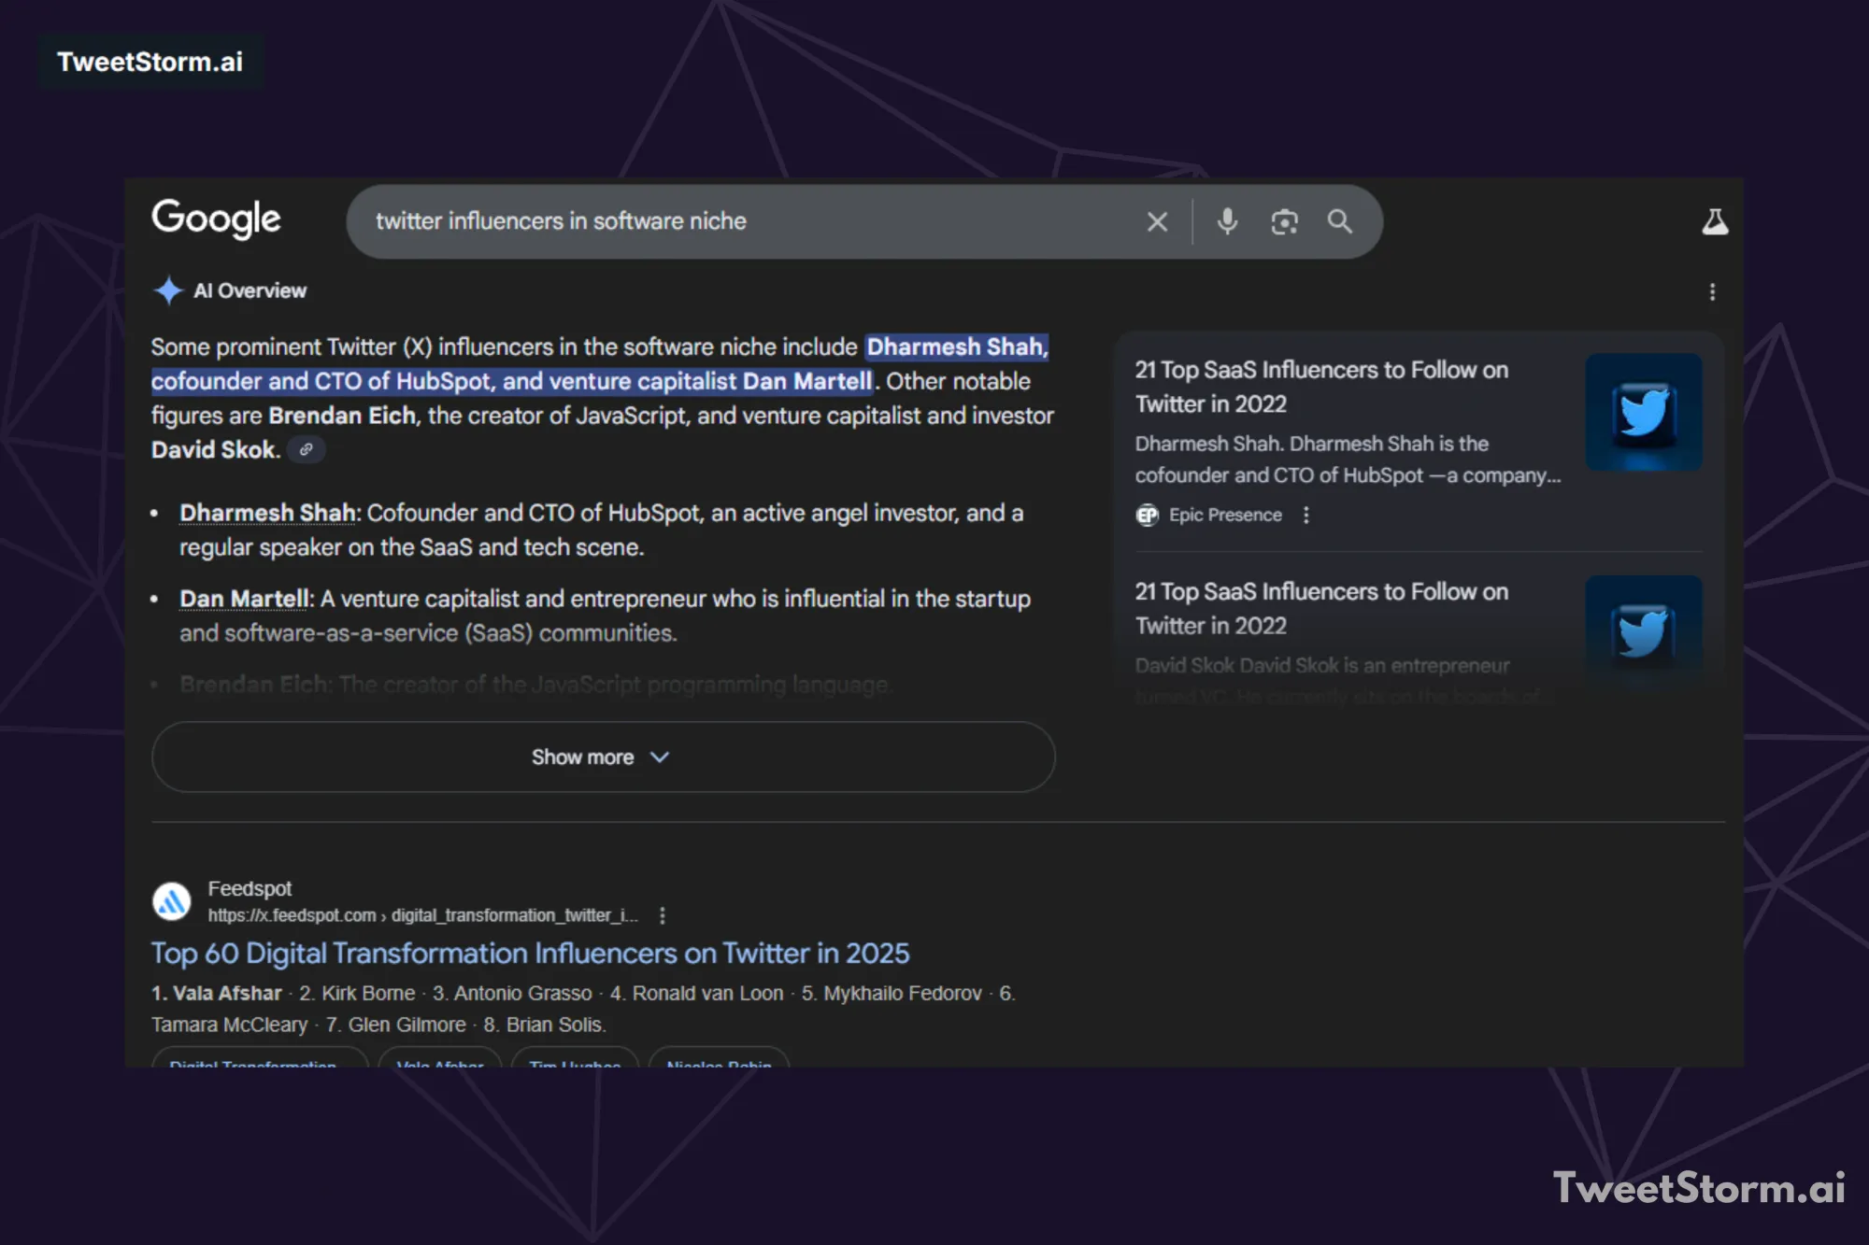Clear the query with the X icon
Image resolution: width=1869 pixels, height=1245 pixels.
tap(1157, 221)
